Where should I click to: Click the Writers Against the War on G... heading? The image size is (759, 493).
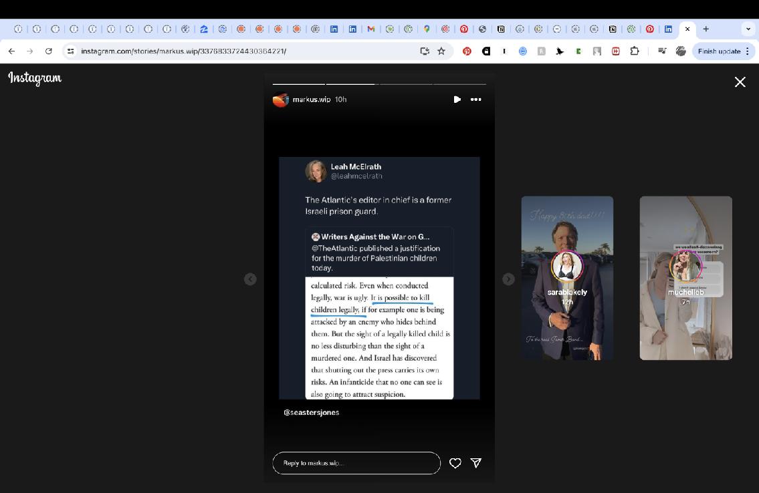coord(375,237)
